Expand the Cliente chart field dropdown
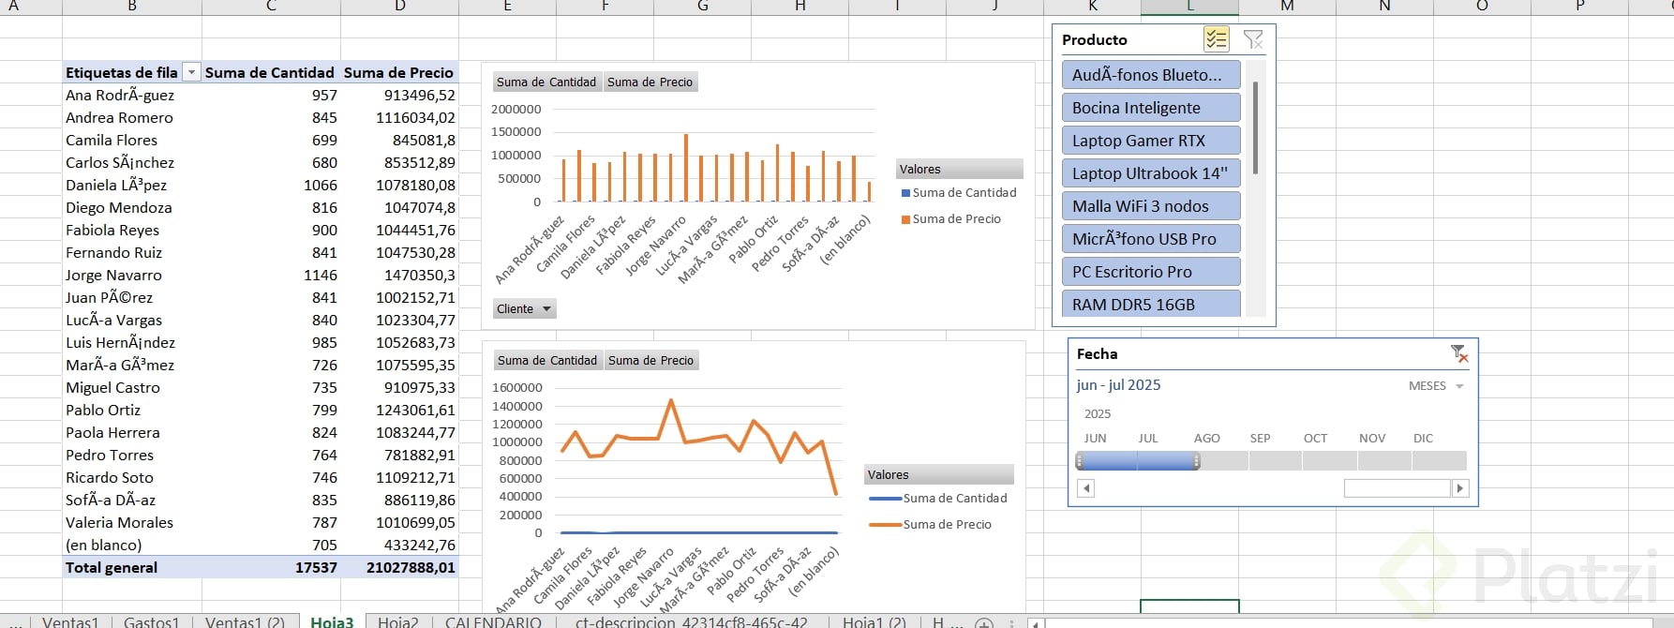1674x628 pixels. (525, 308)
